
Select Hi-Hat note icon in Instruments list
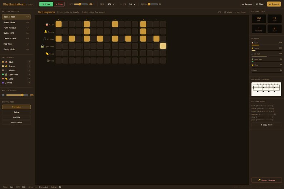(6, 70)
